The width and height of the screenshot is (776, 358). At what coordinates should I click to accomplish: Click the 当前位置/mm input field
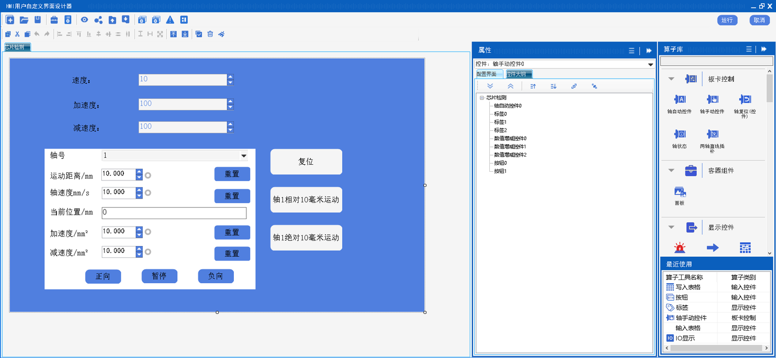click(x=174, y=213)
